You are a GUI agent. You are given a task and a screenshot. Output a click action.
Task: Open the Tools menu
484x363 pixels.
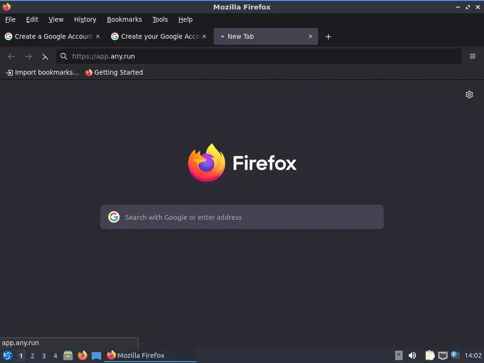click(x=160, y=19)
